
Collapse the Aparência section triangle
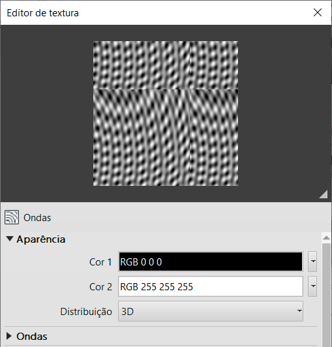click(x=10, y=239)
